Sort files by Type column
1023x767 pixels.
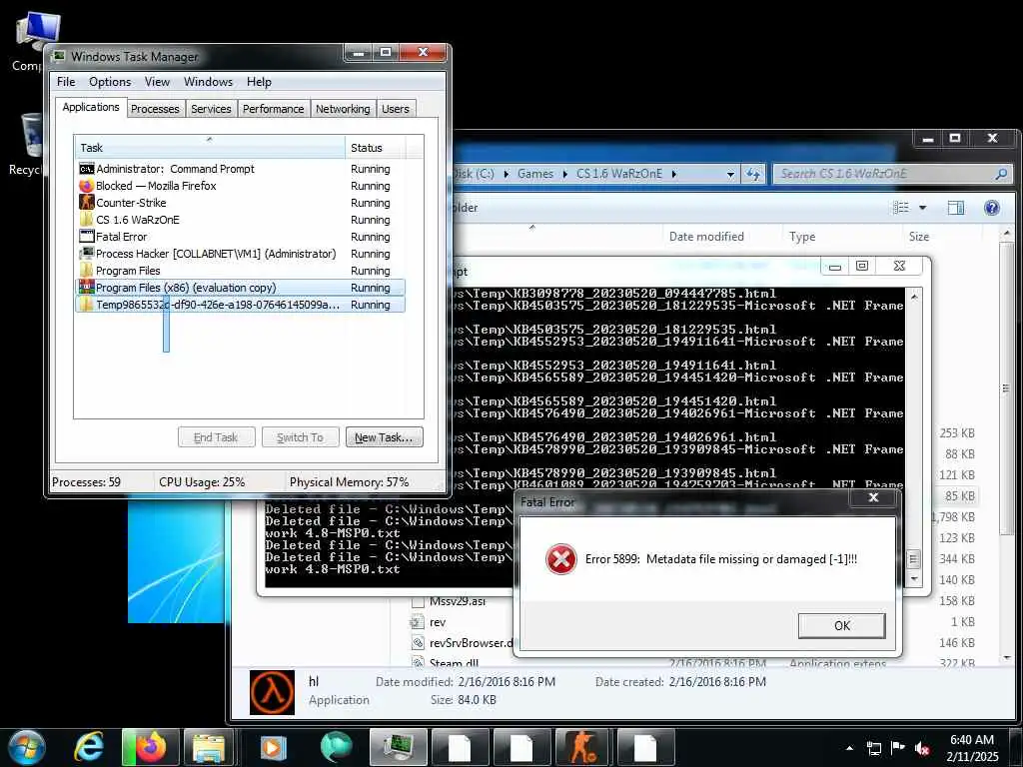842,236
